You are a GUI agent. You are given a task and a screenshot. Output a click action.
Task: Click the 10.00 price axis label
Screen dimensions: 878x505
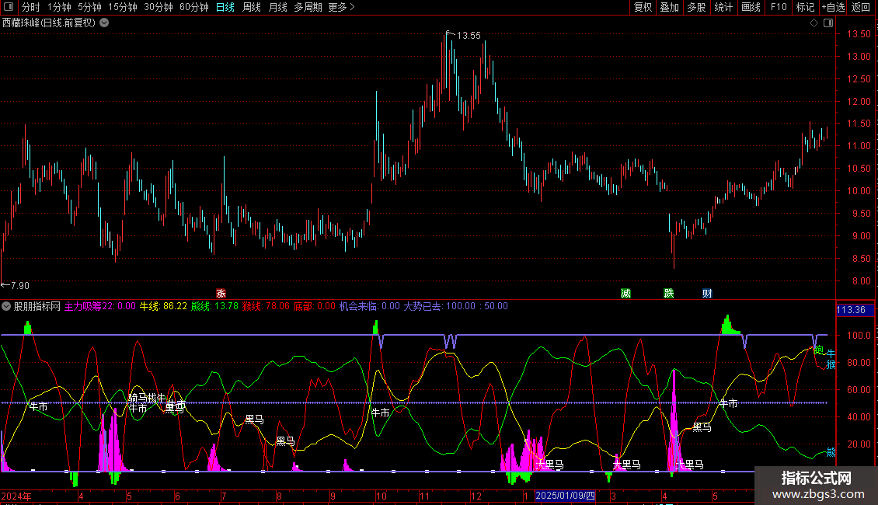[859, 191]
